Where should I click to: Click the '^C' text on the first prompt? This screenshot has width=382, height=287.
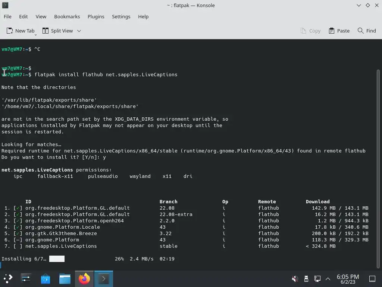point(37,49)
